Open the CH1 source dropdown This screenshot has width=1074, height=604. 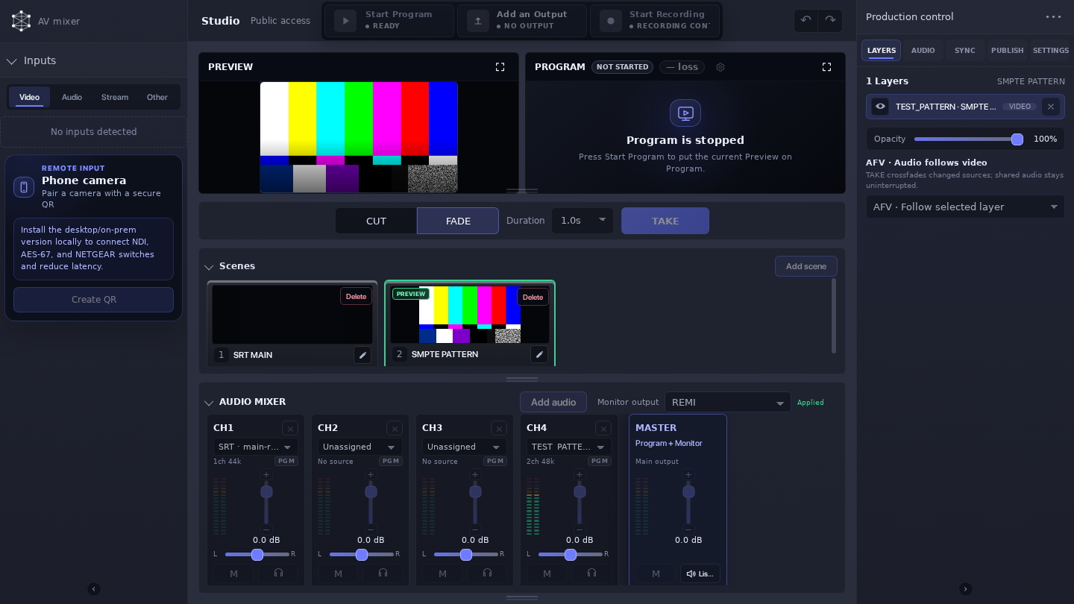click(x=256, y=447)
